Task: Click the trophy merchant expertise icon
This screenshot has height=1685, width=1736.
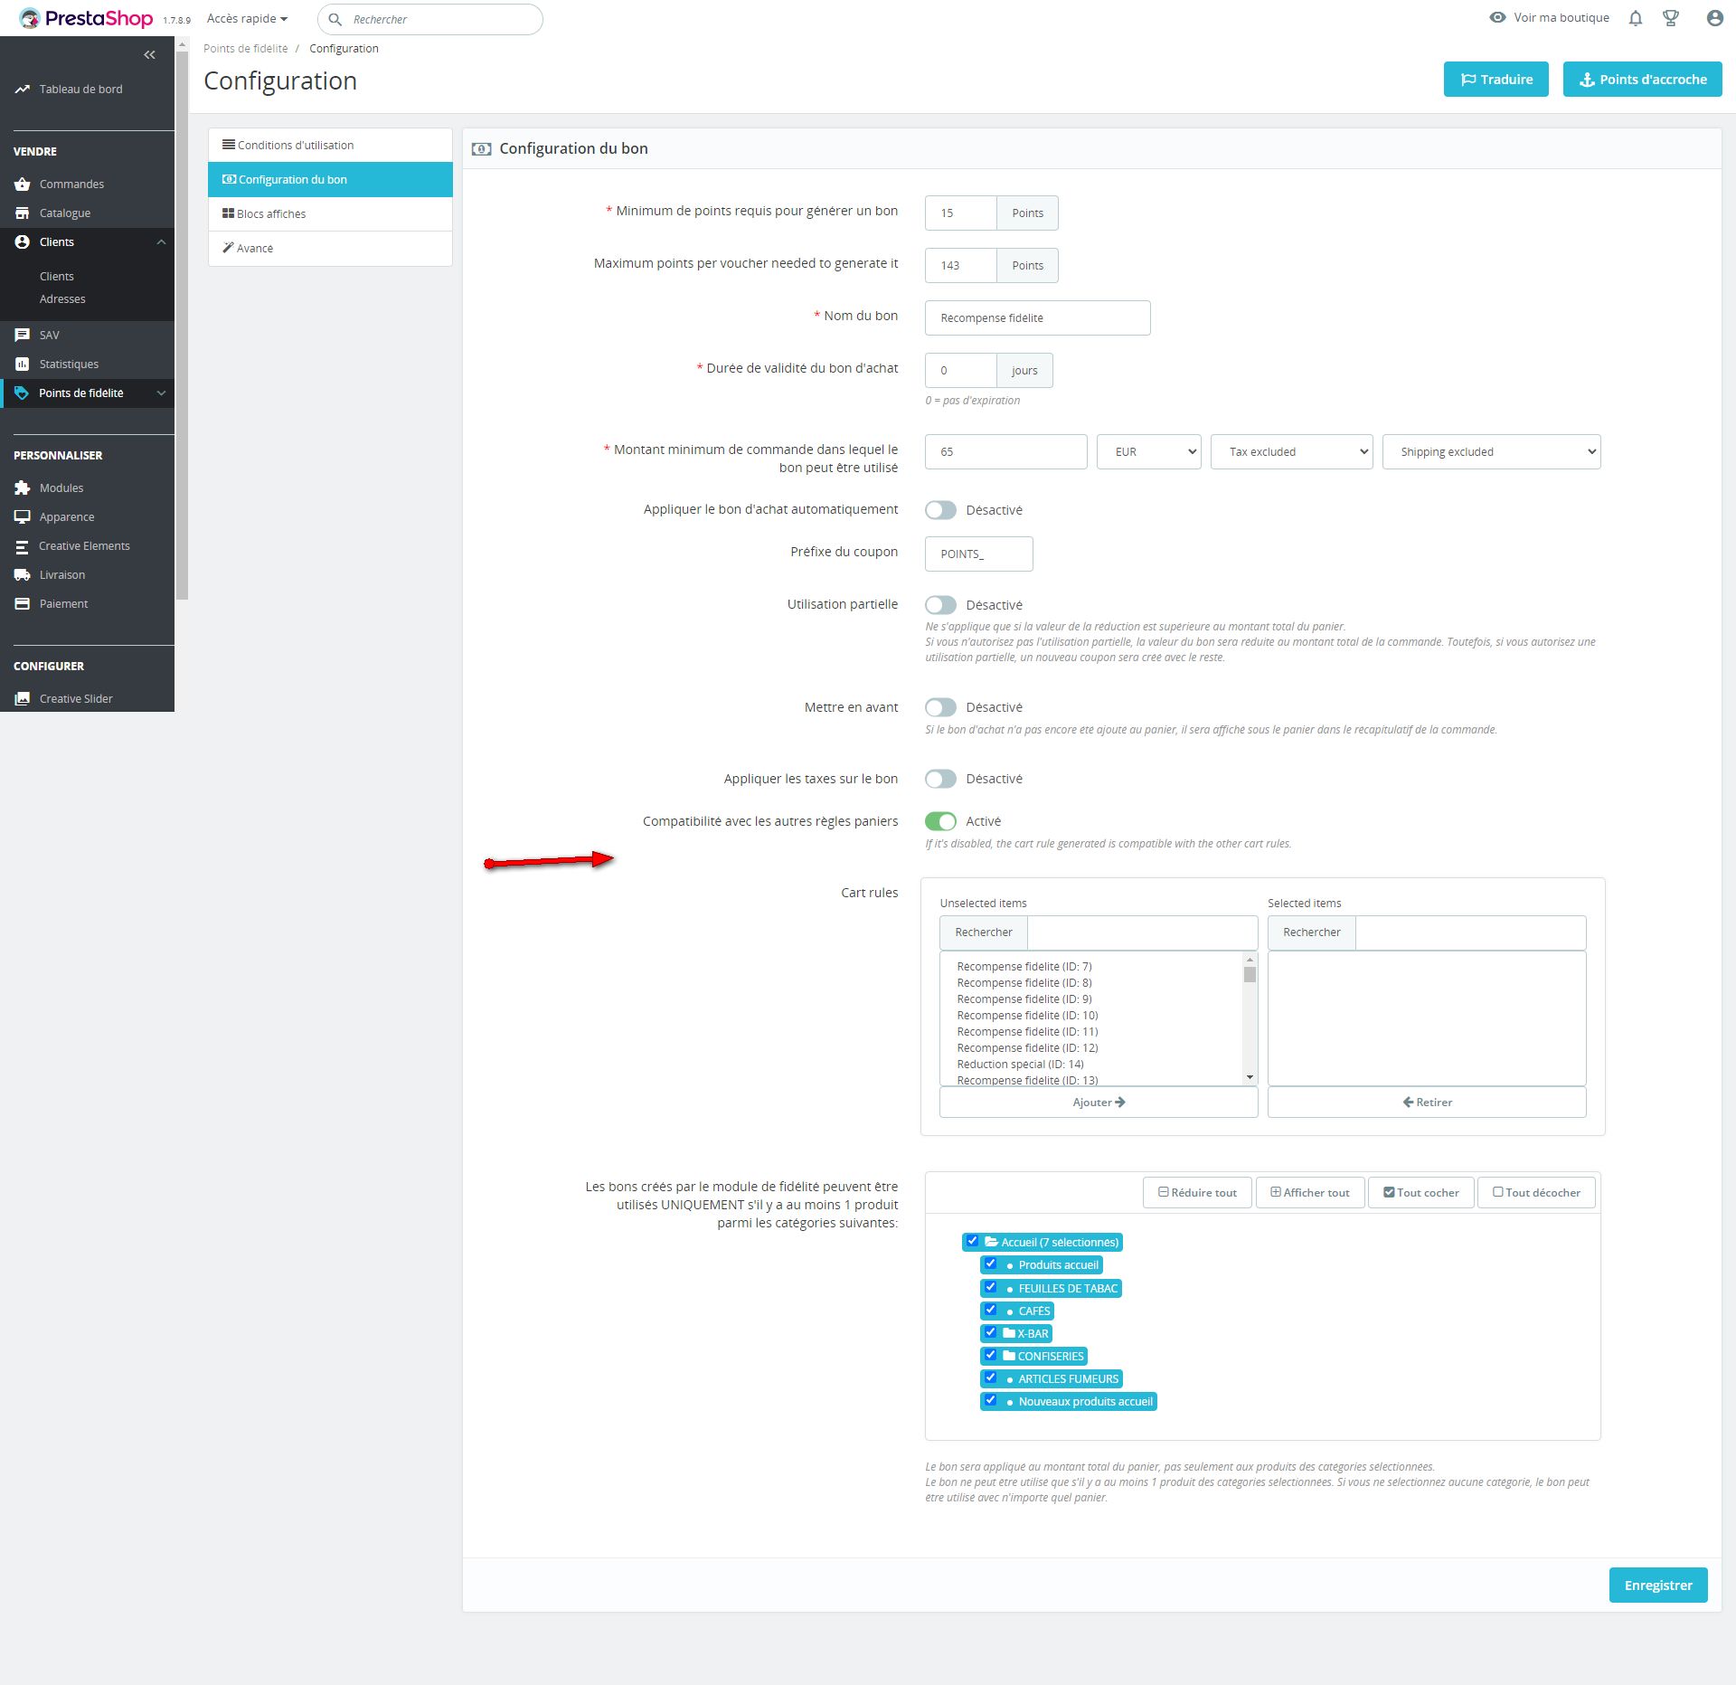Action: pyautogui.click(x=1671, y=18)
